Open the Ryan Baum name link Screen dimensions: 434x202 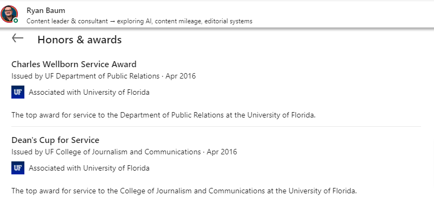click(46, 10)
